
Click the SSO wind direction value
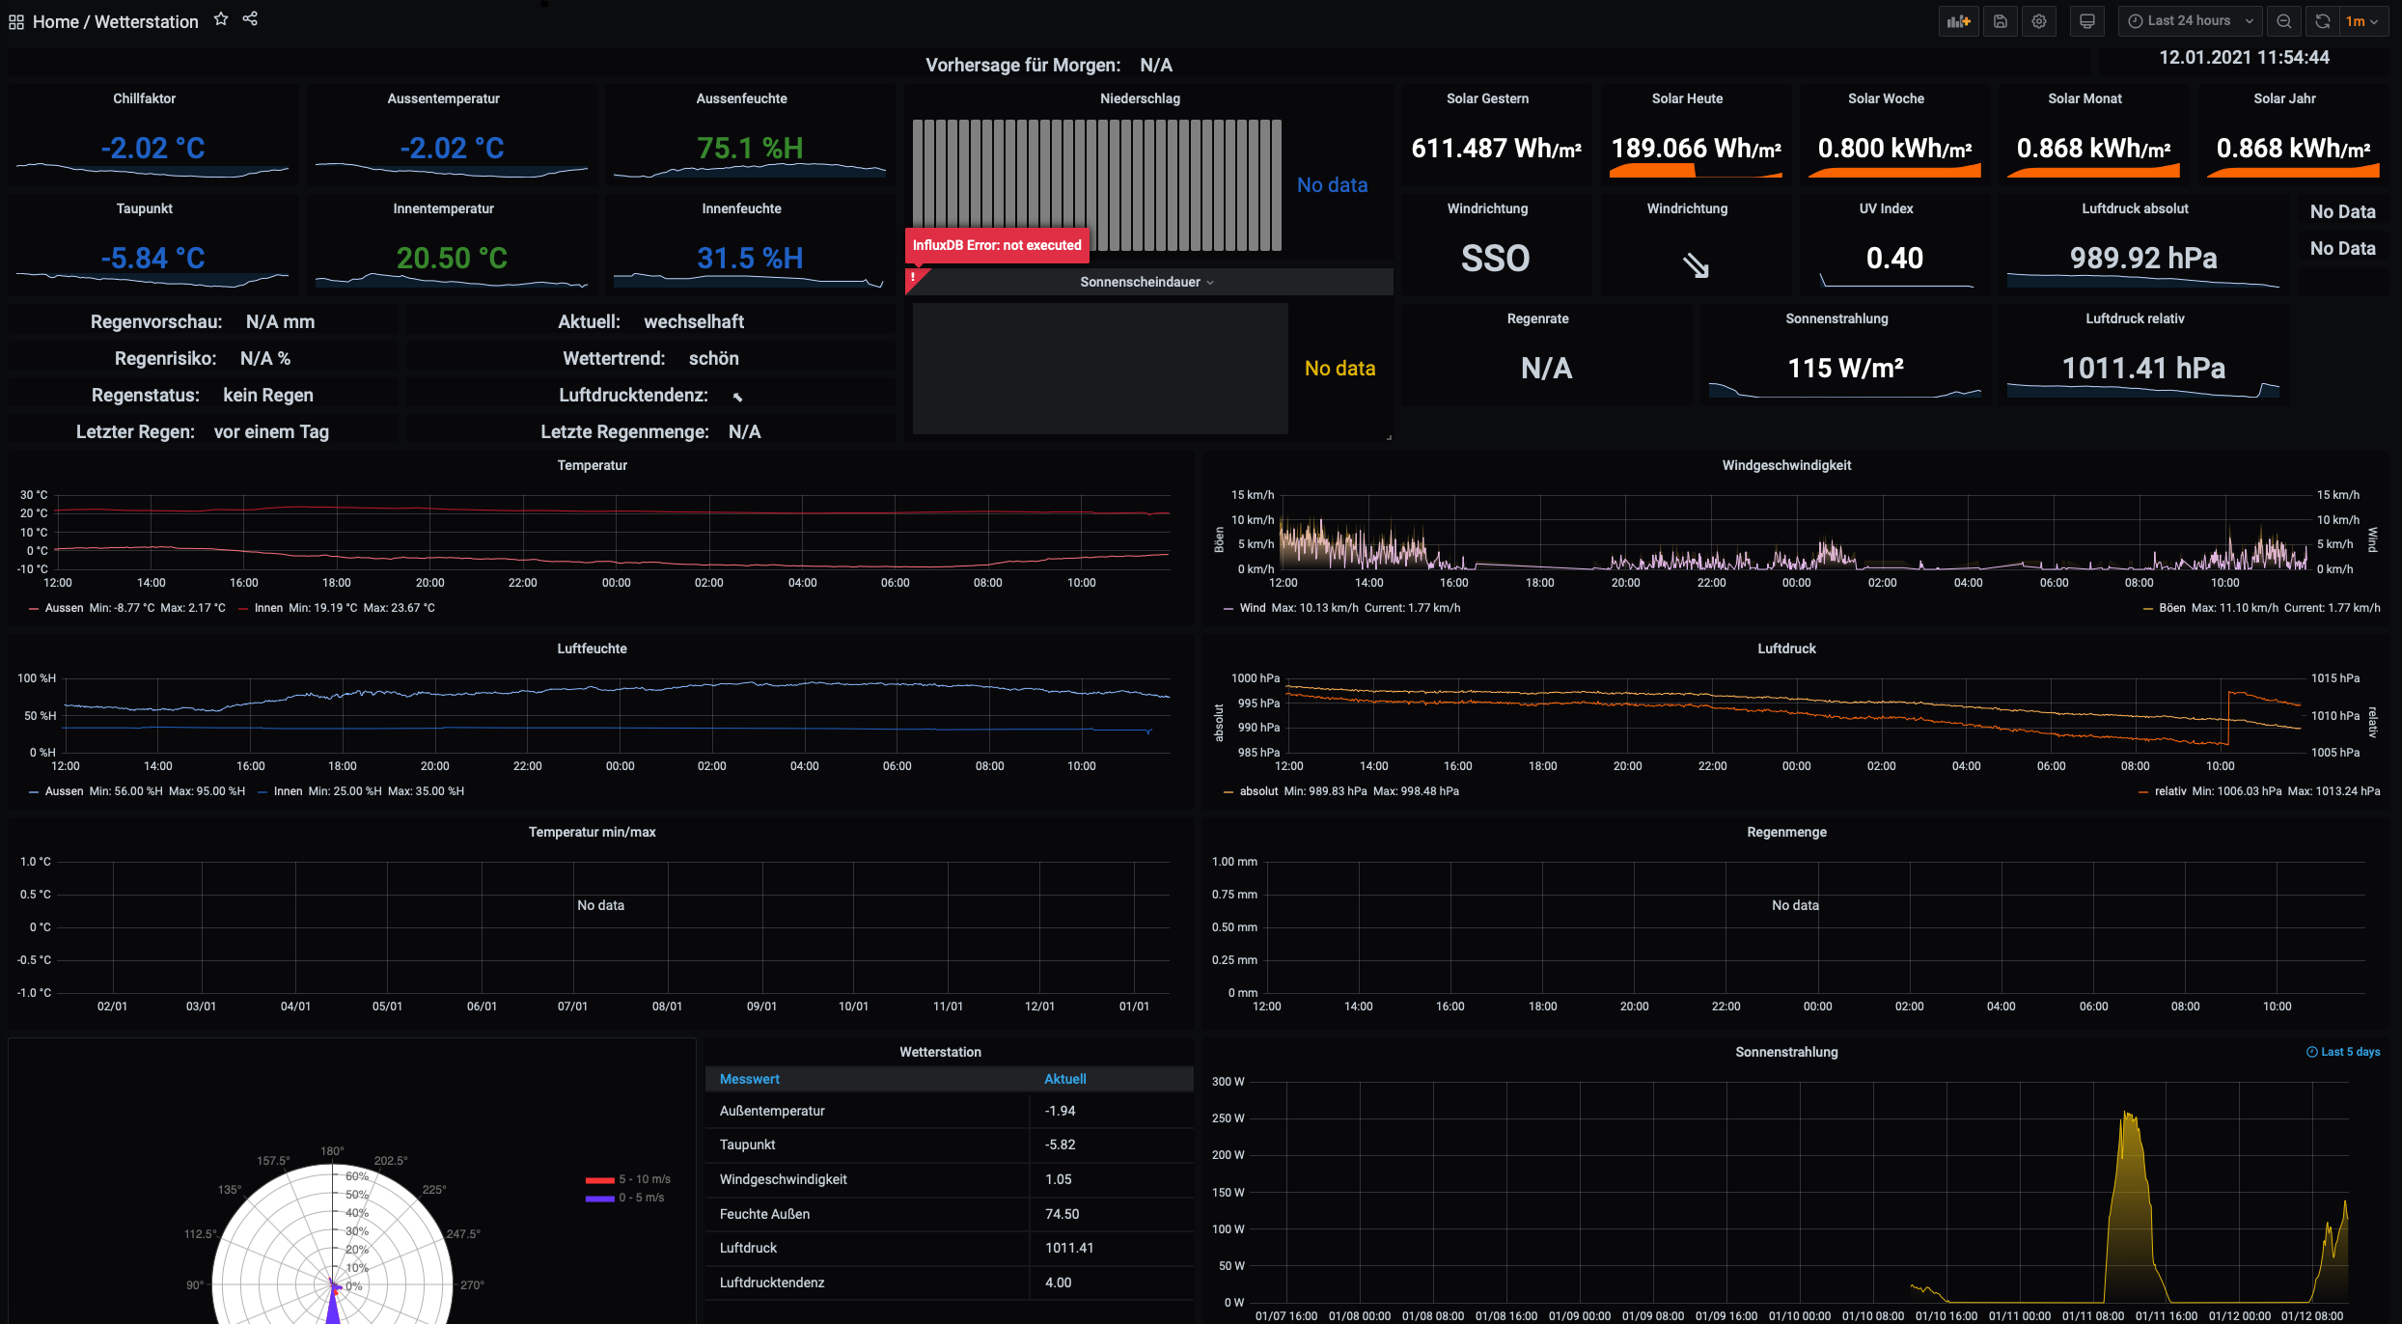[1495, 259]
